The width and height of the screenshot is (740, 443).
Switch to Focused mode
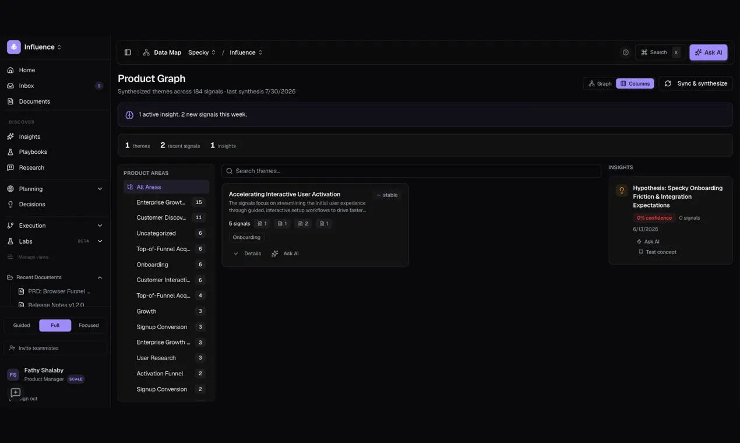click(x=89, y=325)
